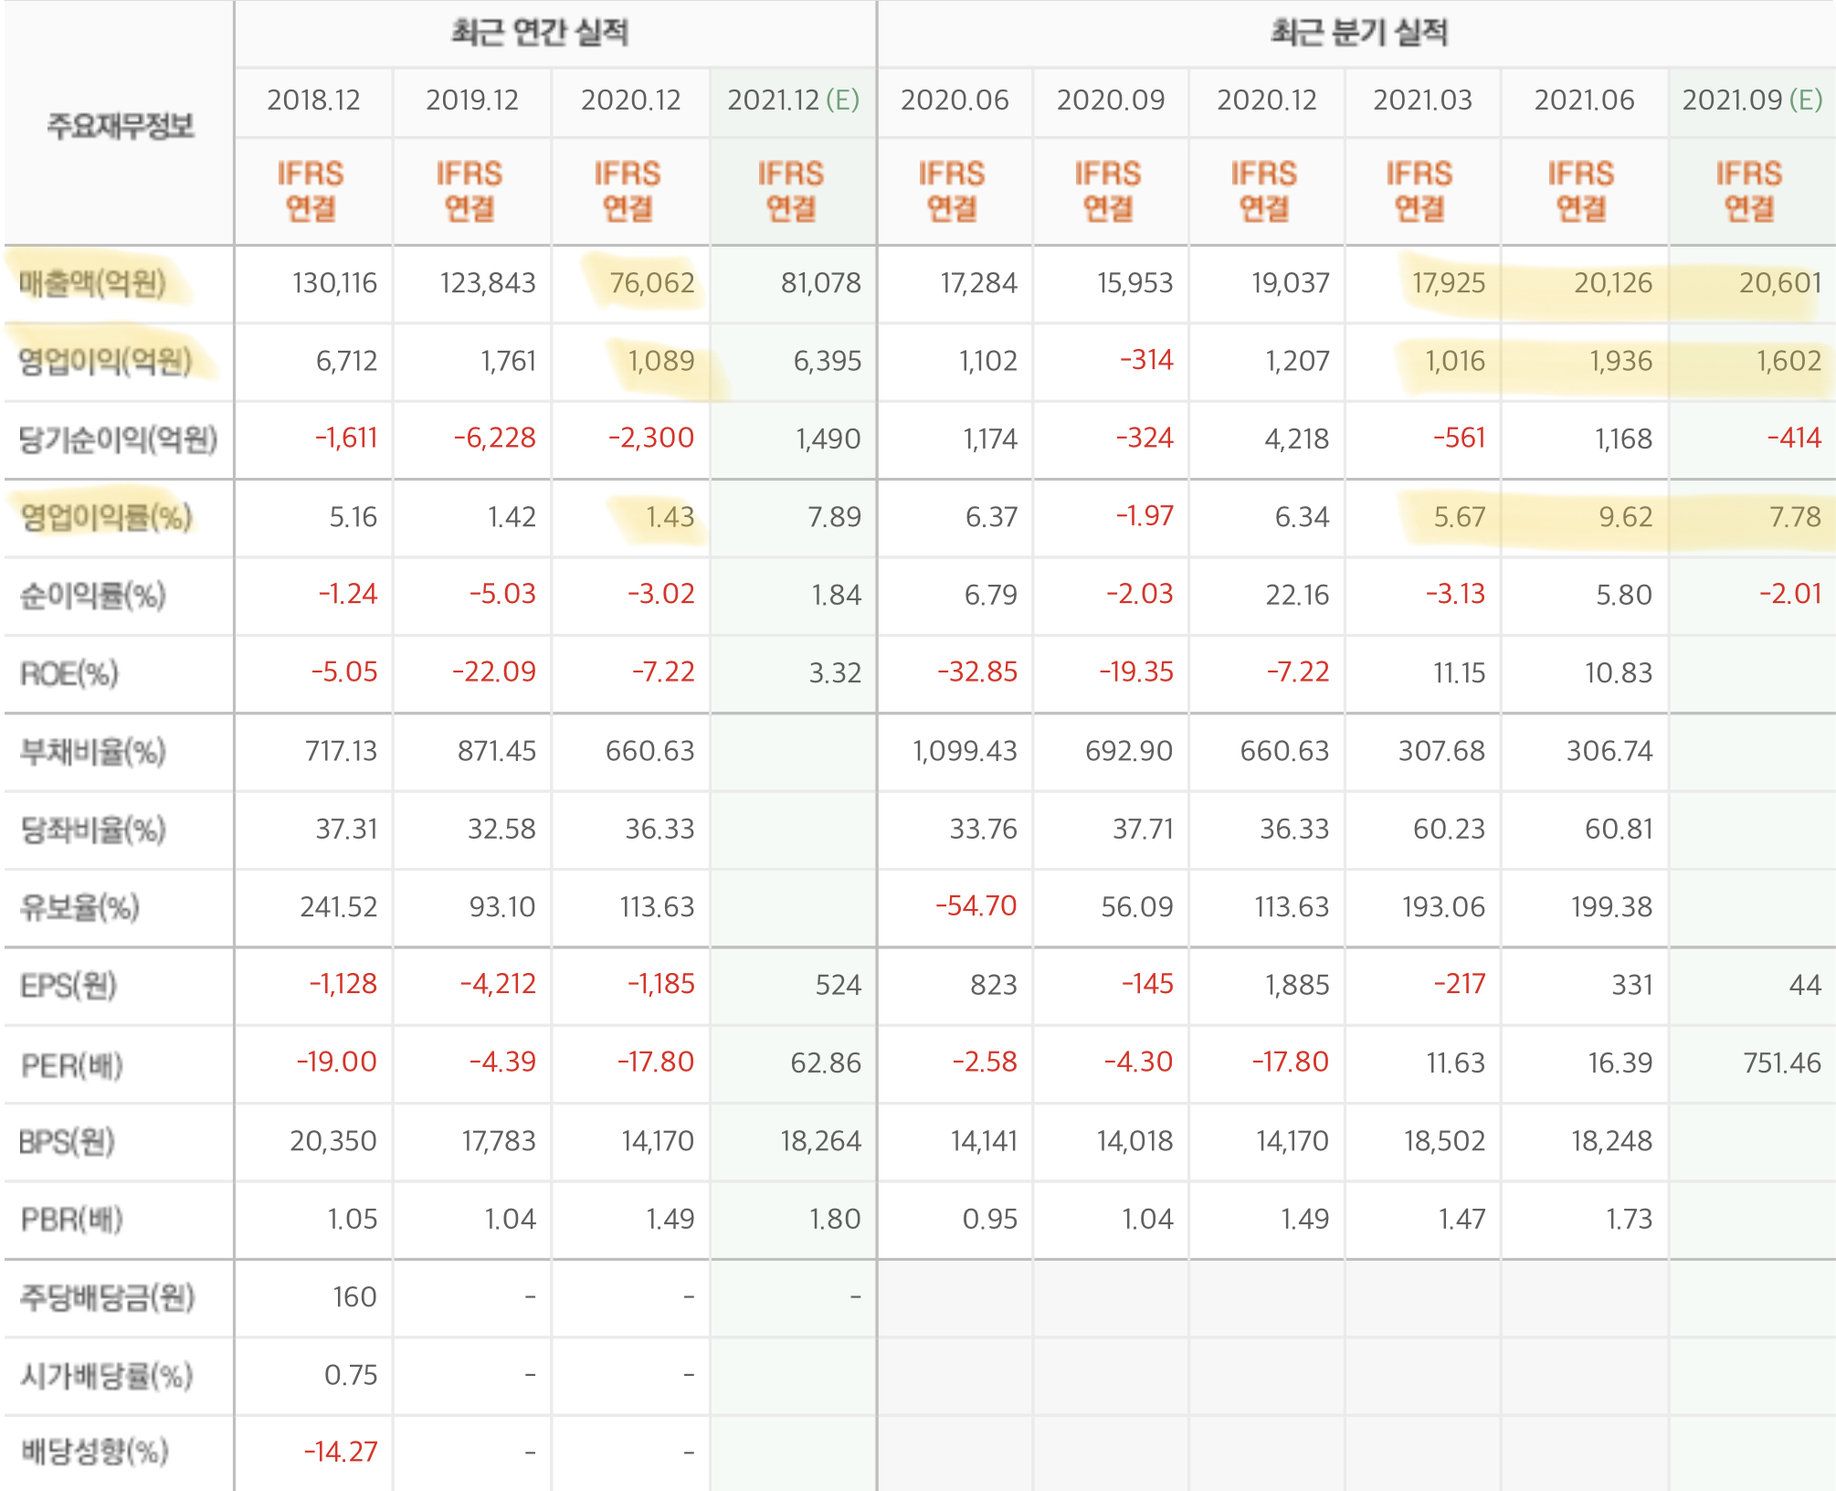Click the 123,843 sales value
1836x1491 pixels.
[x=488, y=283]
